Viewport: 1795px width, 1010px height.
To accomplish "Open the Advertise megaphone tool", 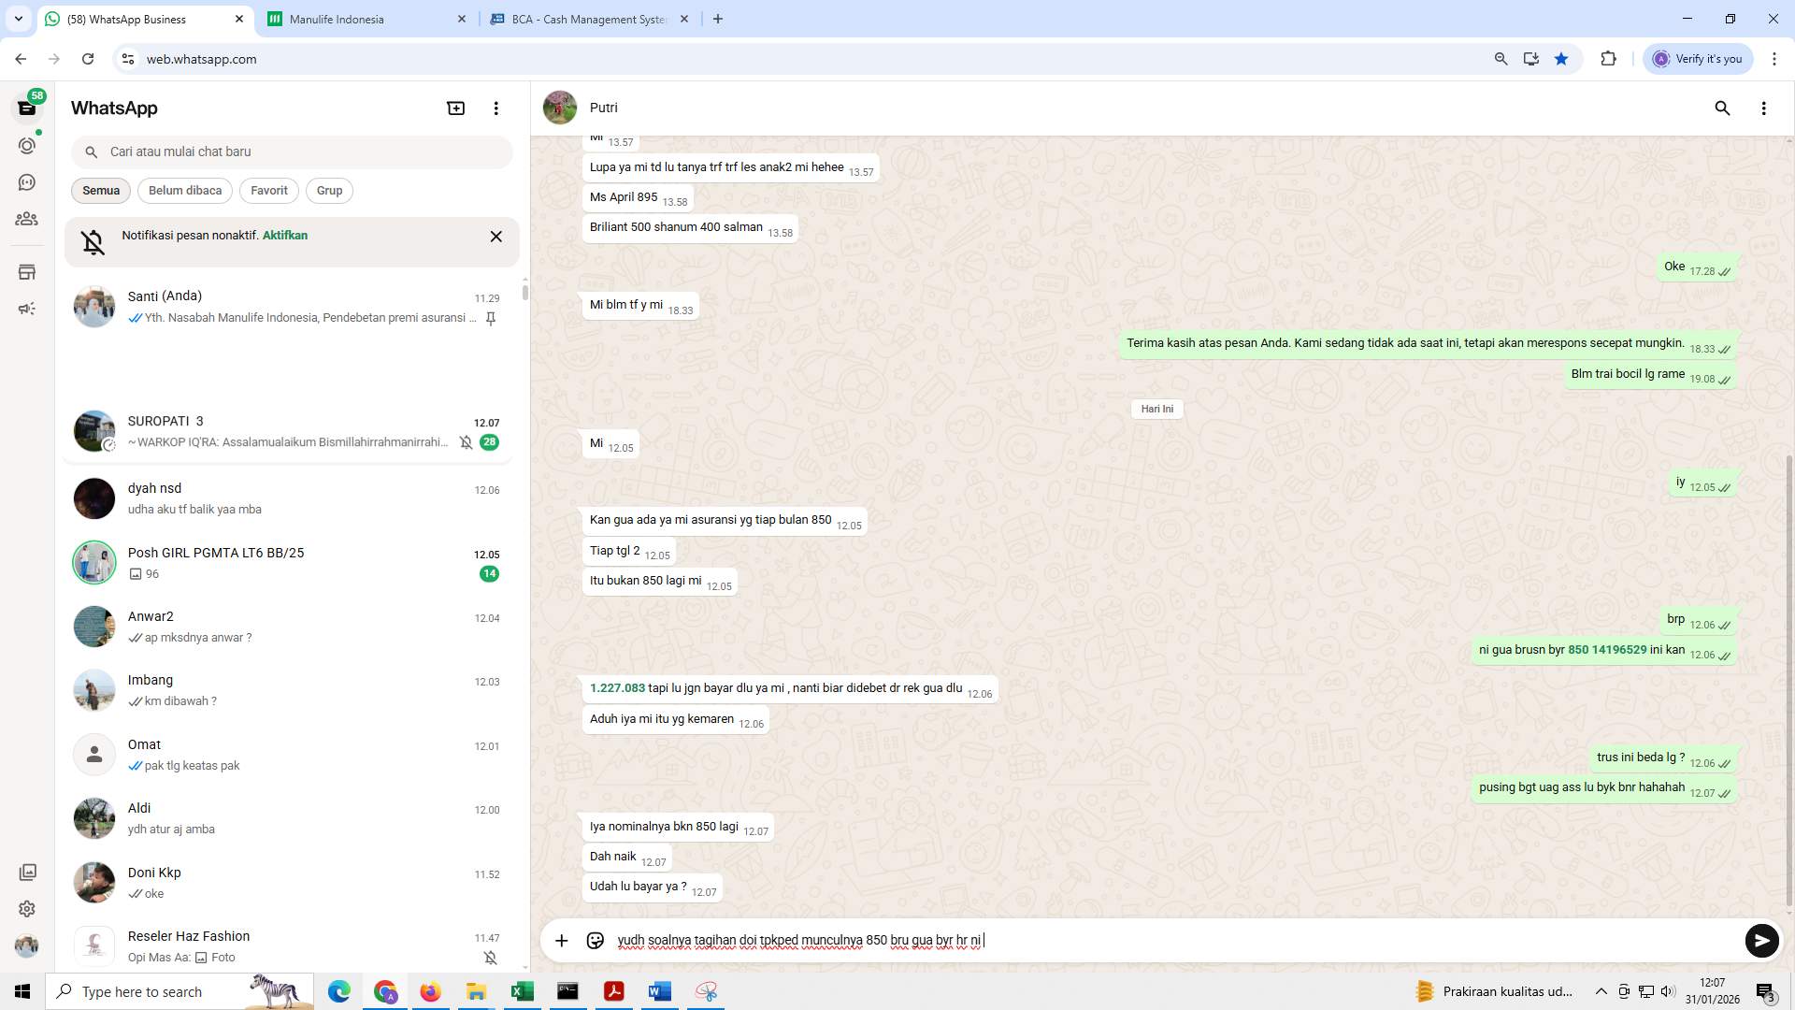I will click(27, 309).
